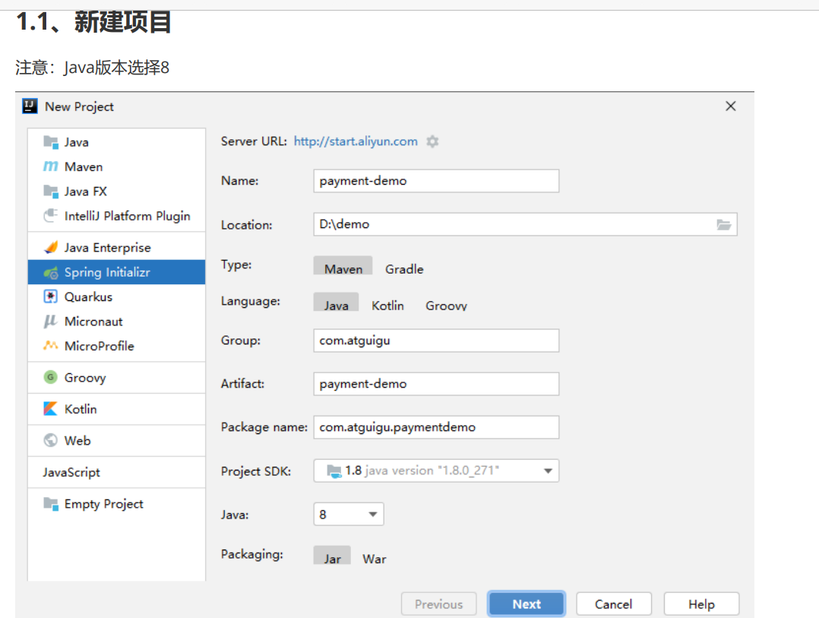Select Java in the project list
The width and height of the screenshot is (819, 618).
pos(116,142)
